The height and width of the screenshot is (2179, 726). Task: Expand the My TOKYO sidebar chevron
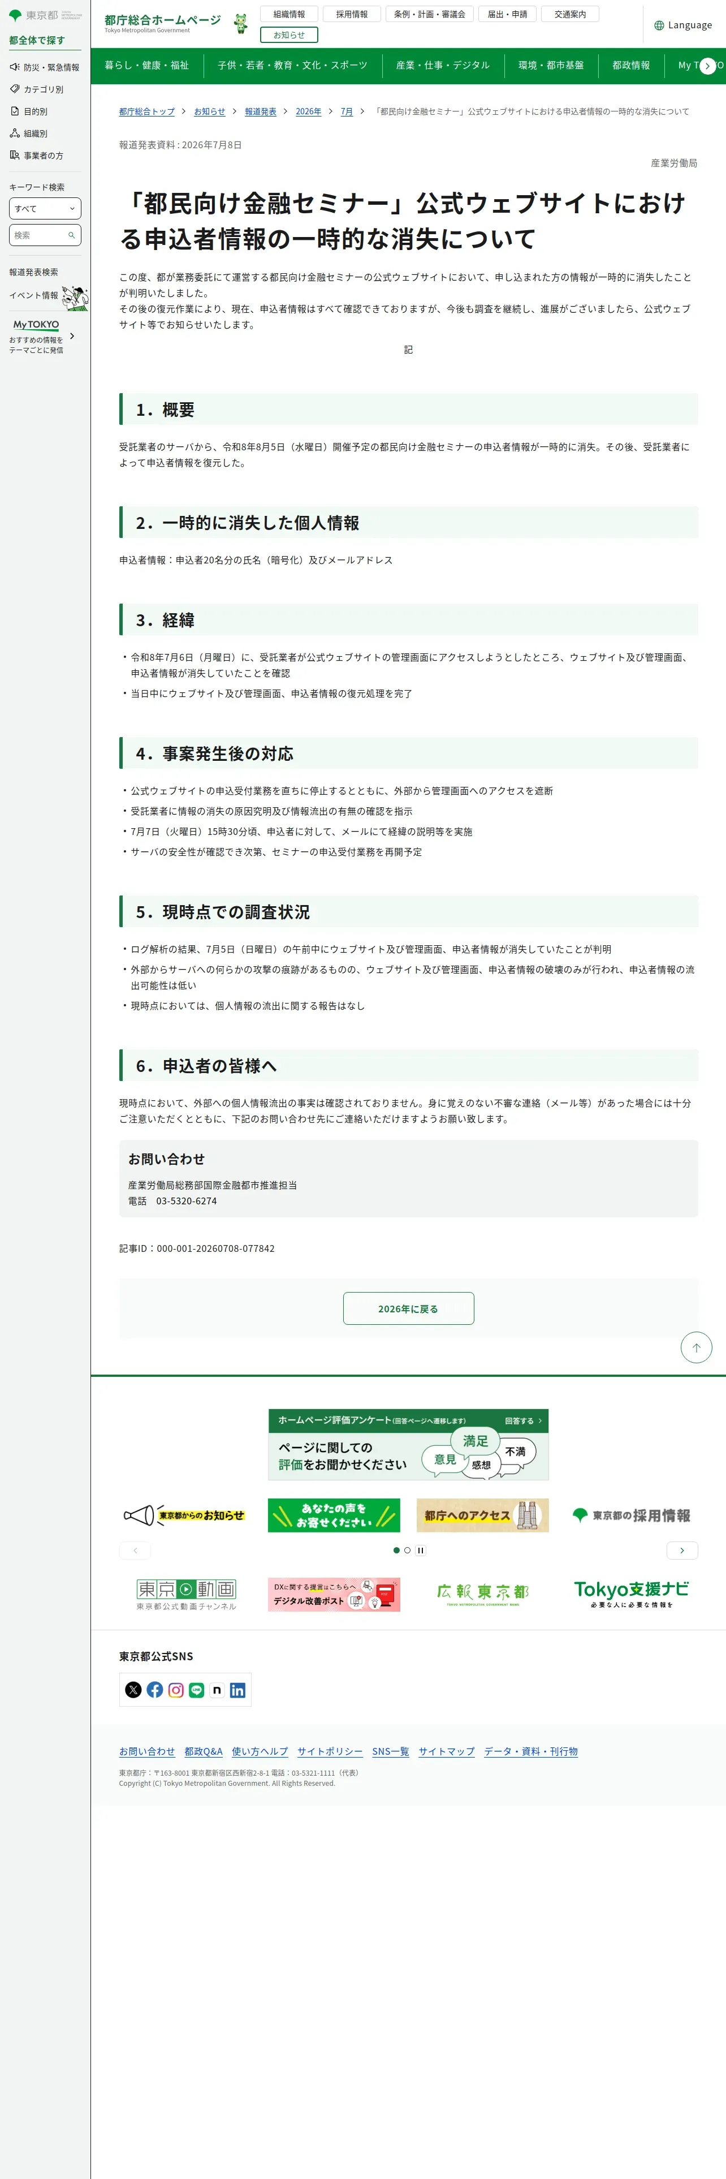(72, 336)
